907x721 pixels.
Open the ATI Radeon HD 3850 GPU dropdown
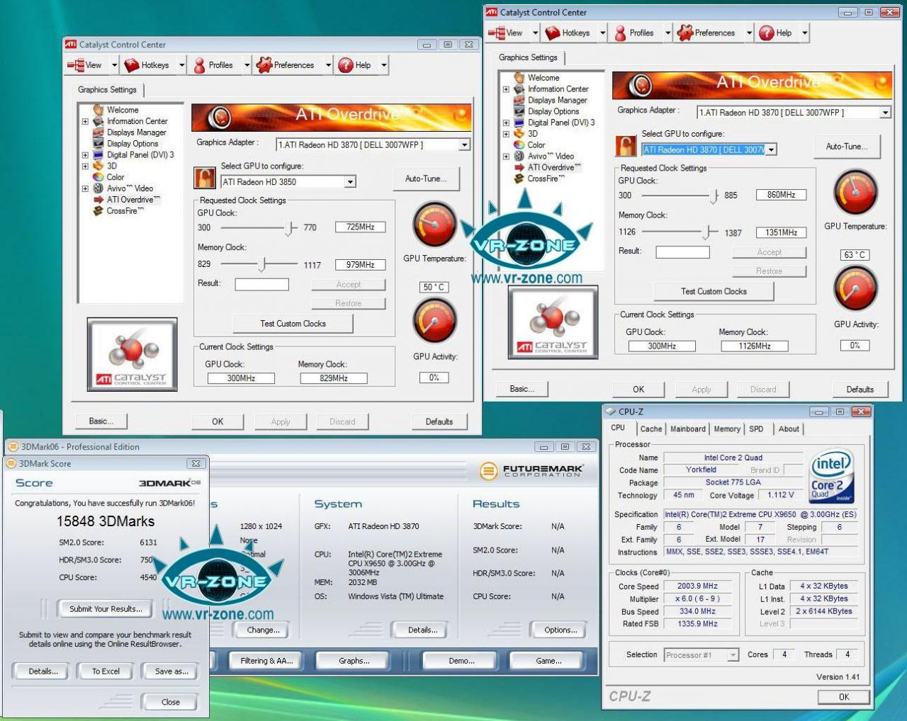click(350, 182)
